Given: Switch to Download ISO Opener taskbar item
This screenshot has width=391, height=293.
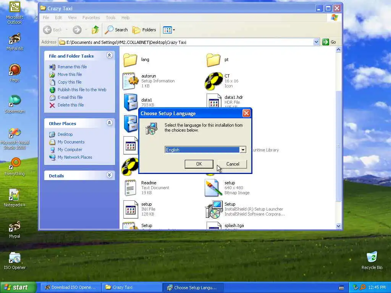Looking at the screenshot, I should (70, 287).
